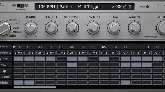Toggle Slide for step 05

tap(61, 83)
